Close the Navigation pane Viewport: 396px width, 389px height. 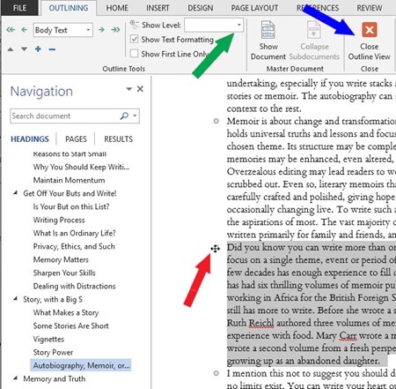pos(140,89)
